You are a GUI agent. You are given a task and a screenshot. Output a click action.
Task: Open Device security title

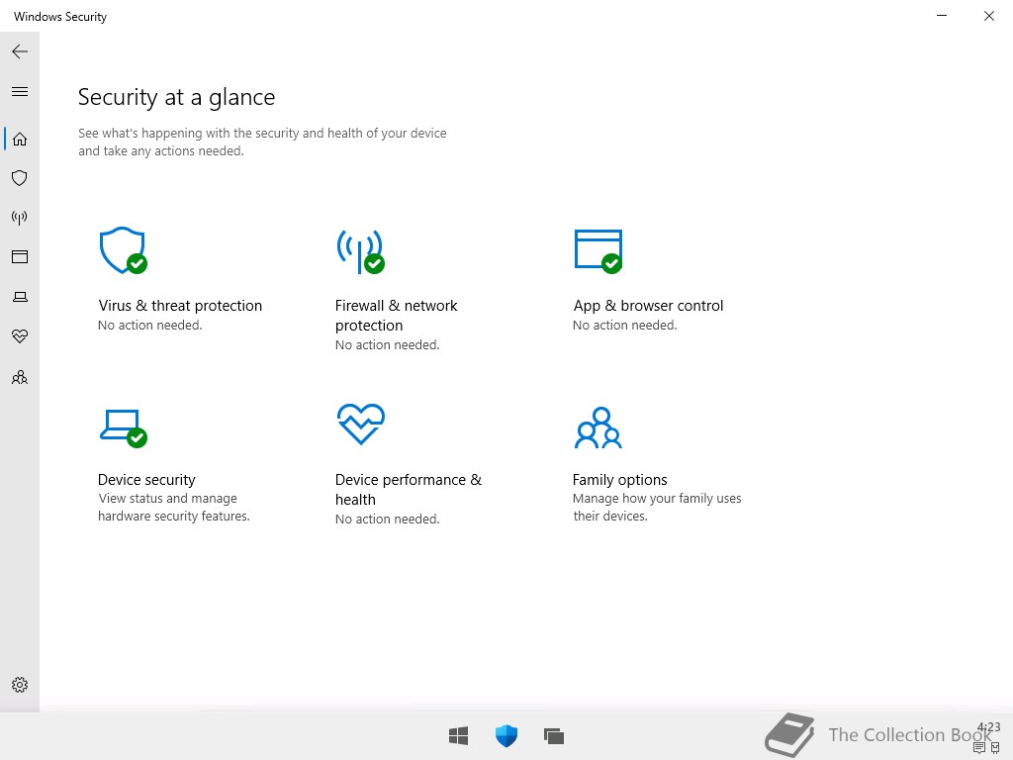pyautogui.click(x=146, y=480)
